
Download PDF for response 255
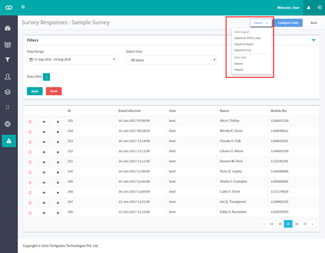coord(30,122)
